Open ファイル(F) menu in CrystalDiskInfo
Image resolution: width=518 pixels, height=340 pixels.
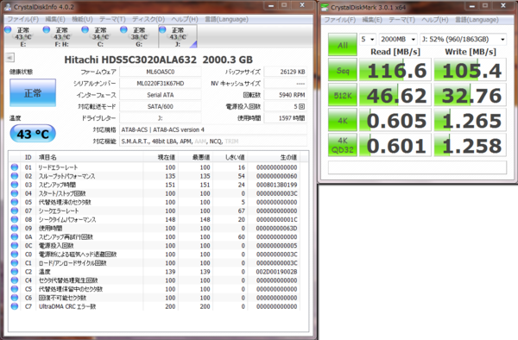(x=22, y=19)
